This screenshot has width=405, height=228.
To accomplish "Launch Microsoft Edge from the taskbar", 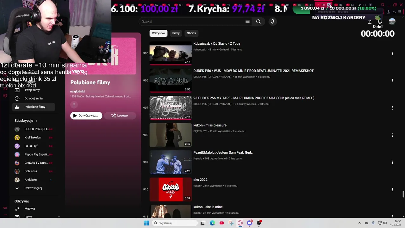I will 212,223.
